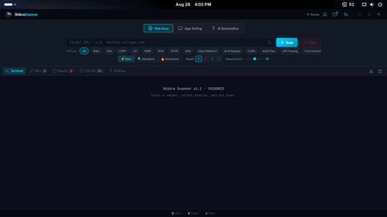
Task: Toggle the CSRF module
Action: pos(122,51)
